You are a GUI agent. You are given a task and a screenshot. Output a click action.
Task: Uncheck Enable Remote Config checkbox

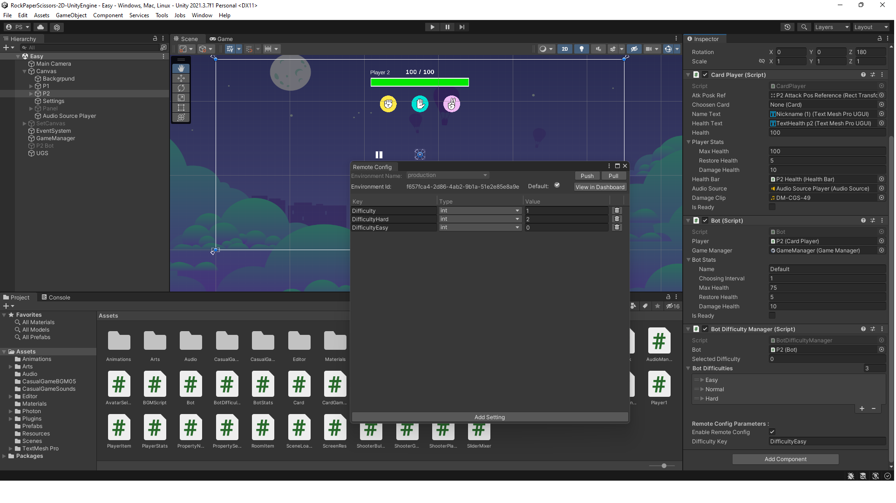[772, 432]
